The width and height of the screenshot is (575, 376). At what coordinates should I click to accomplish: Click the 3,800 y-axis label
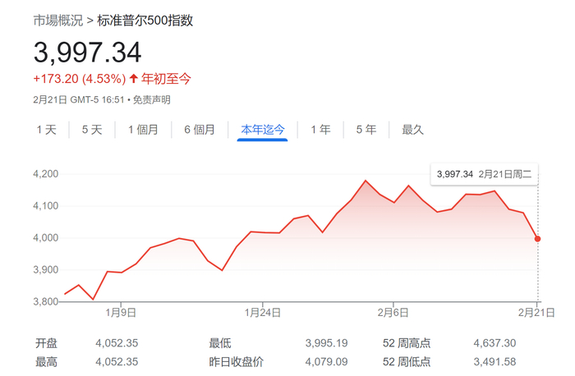46,301
